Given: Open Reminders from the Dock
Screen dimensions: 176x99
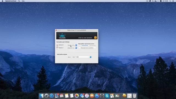Looking at the screenshot, I should 71,96.
